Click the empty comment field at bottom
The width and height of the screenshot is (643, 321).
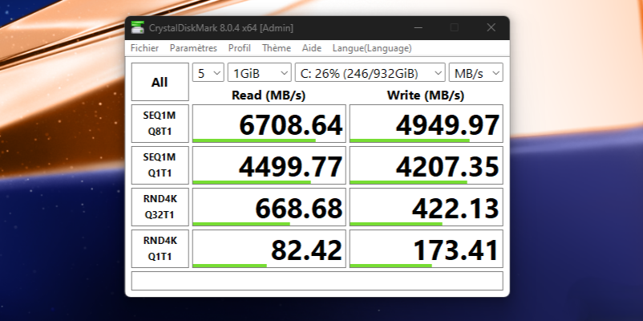click(317, 281)
